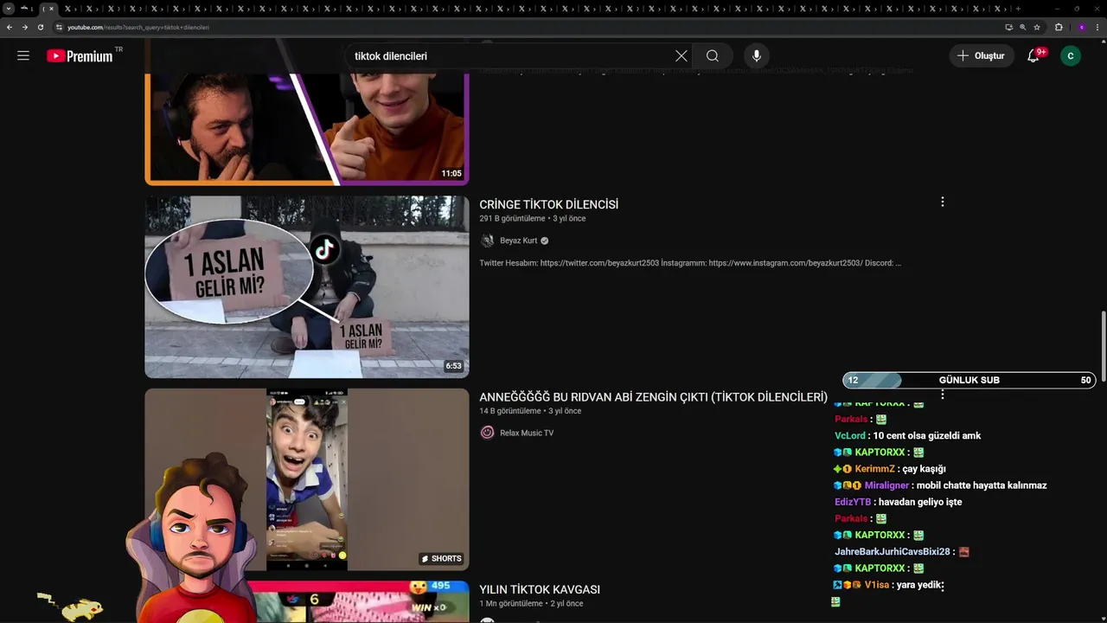
Task: Open ANNEĞĞĞĞĞ BU RIDVAN ABİ ZENGİN ÇIKTI title
Action: (x=654, y=397)
